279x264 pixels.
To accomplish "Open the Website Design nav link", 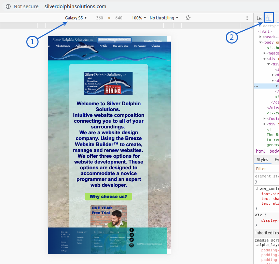I will click(62, 46).
